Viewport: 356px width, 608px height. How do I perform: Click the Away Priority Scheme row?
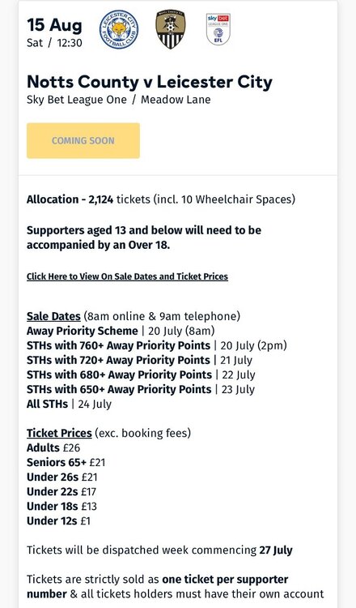coord(121,331)
